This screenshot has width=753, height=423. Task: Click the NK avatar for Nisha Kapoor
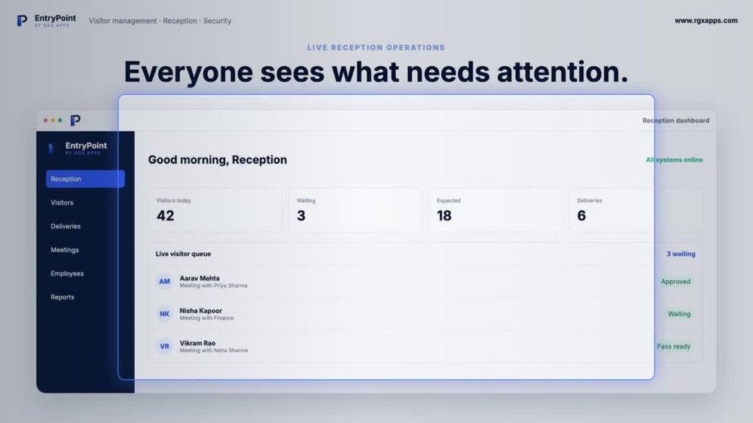pyautogui.click(x=164, y=314)
